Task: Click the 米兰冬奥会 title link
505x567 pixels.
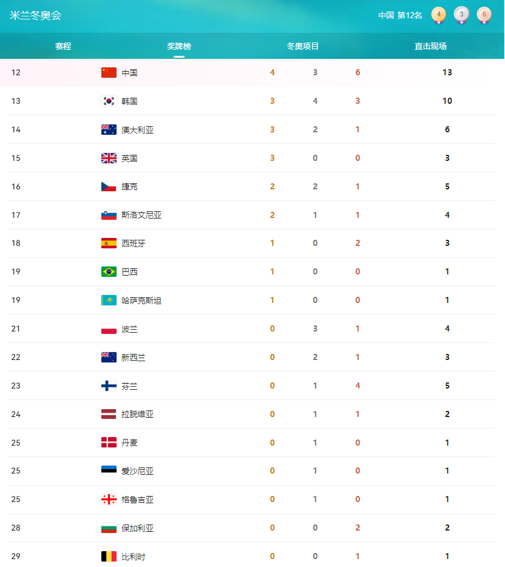Action: point(35,15)
